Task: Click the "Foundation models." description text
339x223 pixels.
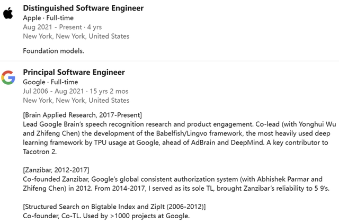Action: [x=54, y=51]
